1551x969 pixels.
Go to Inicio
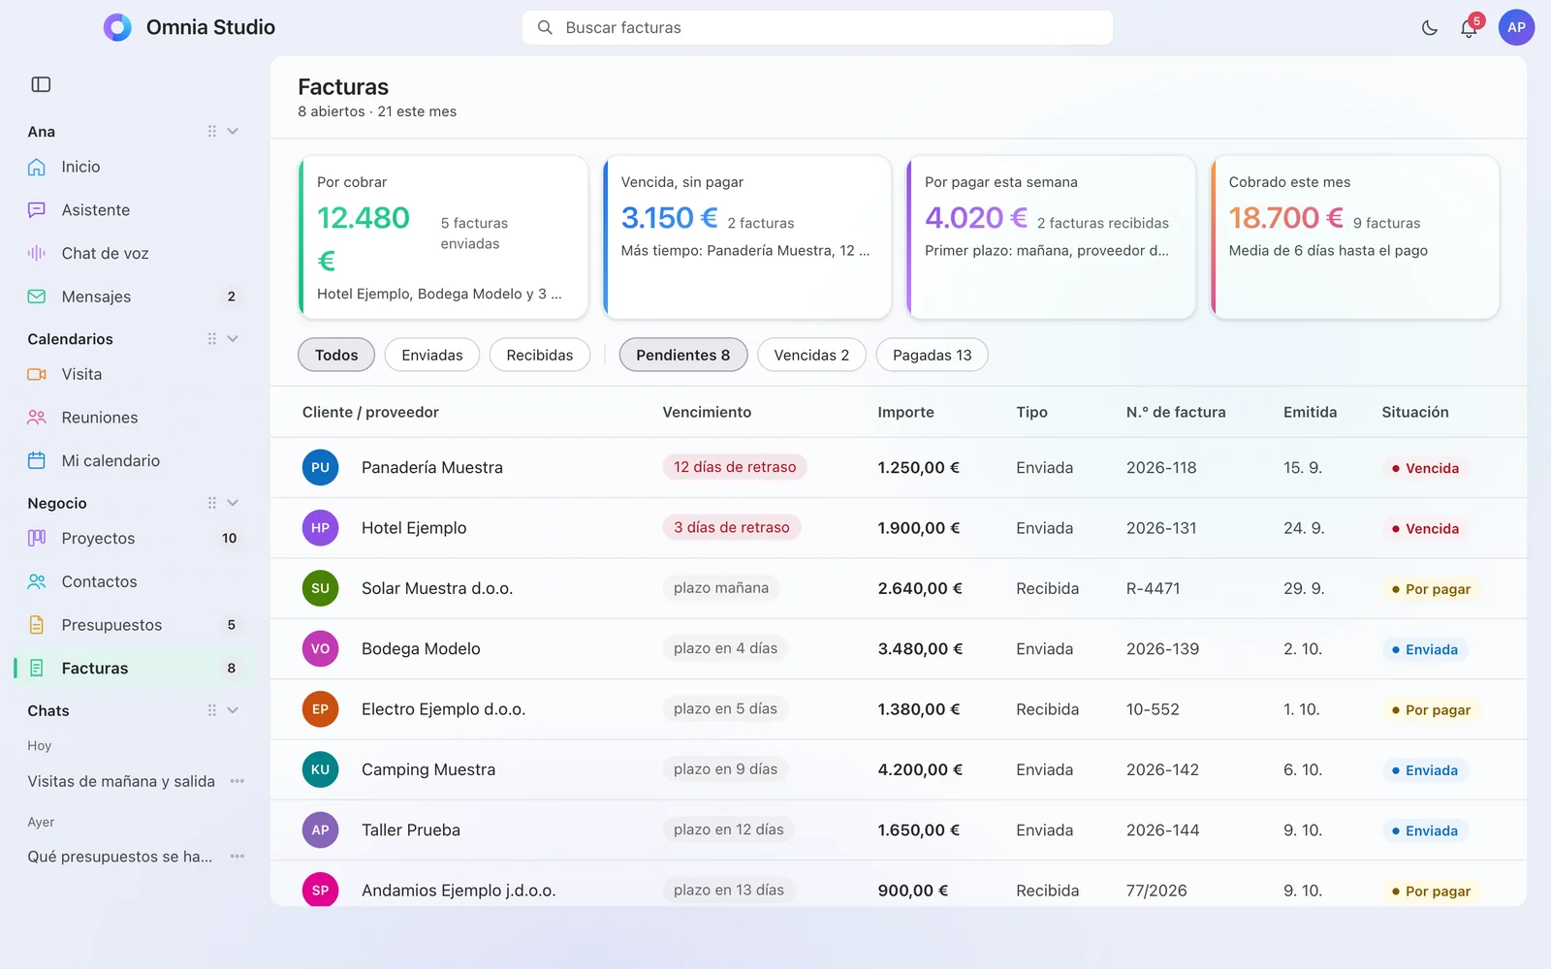(x=133, y=167)
